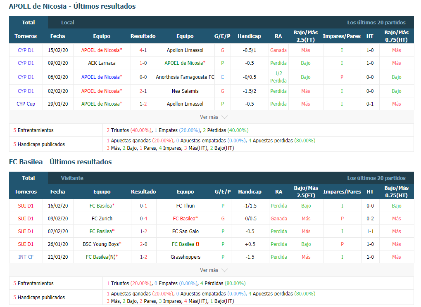Click FC San Galo team name
The image size is (421, 307).
[x=185, y=231]
